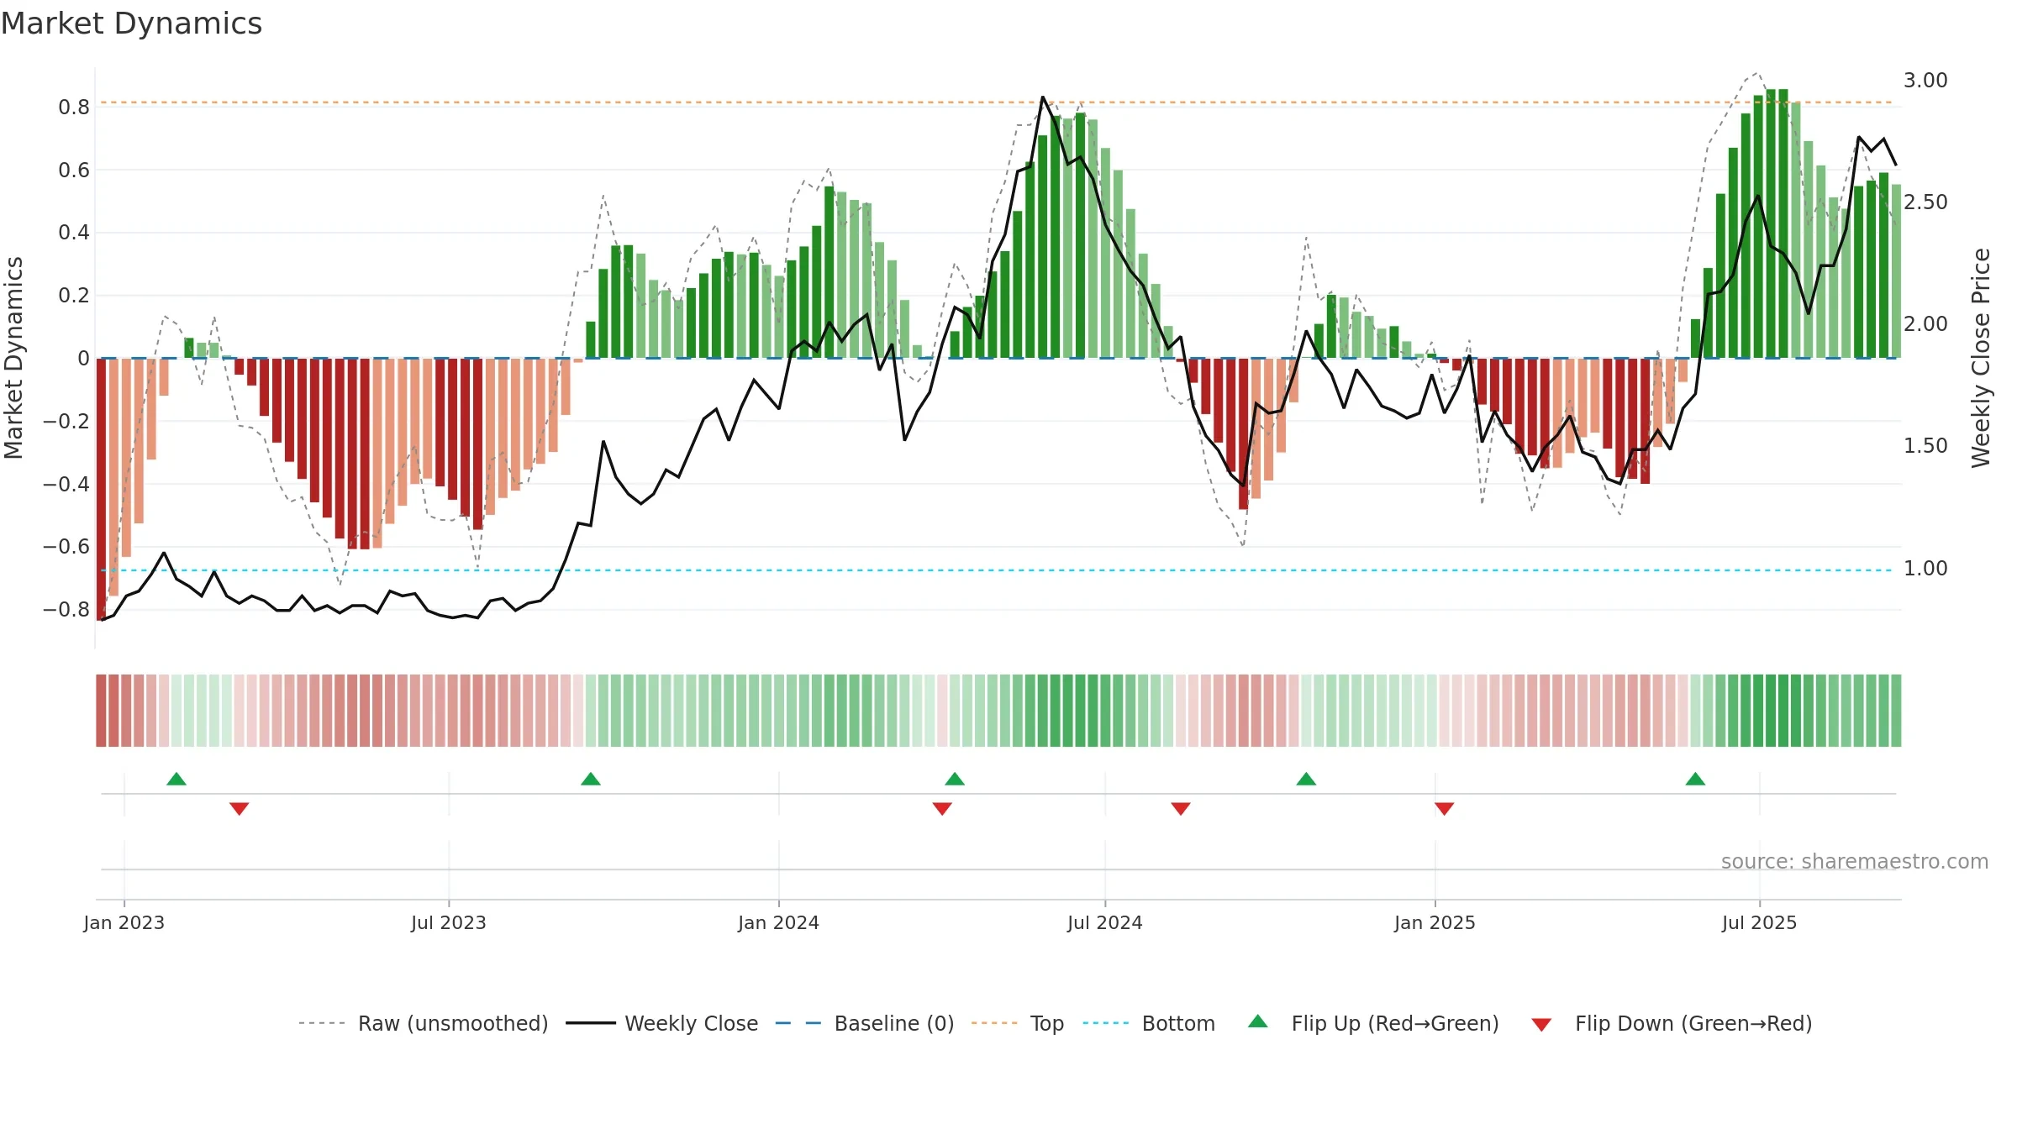This screenshot has height=1134, width=2017.
Task: Click the −0.8 tick on left axis
Action: coord(66,609)
